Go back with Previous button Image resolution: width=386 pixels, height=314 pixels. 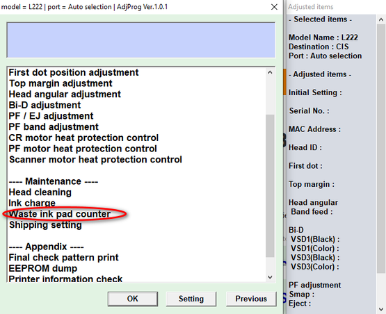[x=251, y=299]
